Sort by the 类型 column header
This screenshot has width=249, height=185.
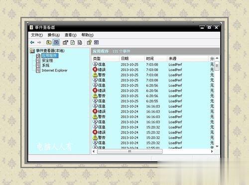tap(106, 59)
